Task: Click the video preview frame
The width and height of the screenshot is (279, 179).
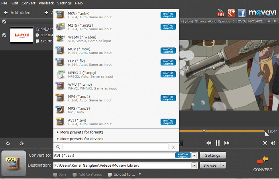Action: [x=229, y=75]
